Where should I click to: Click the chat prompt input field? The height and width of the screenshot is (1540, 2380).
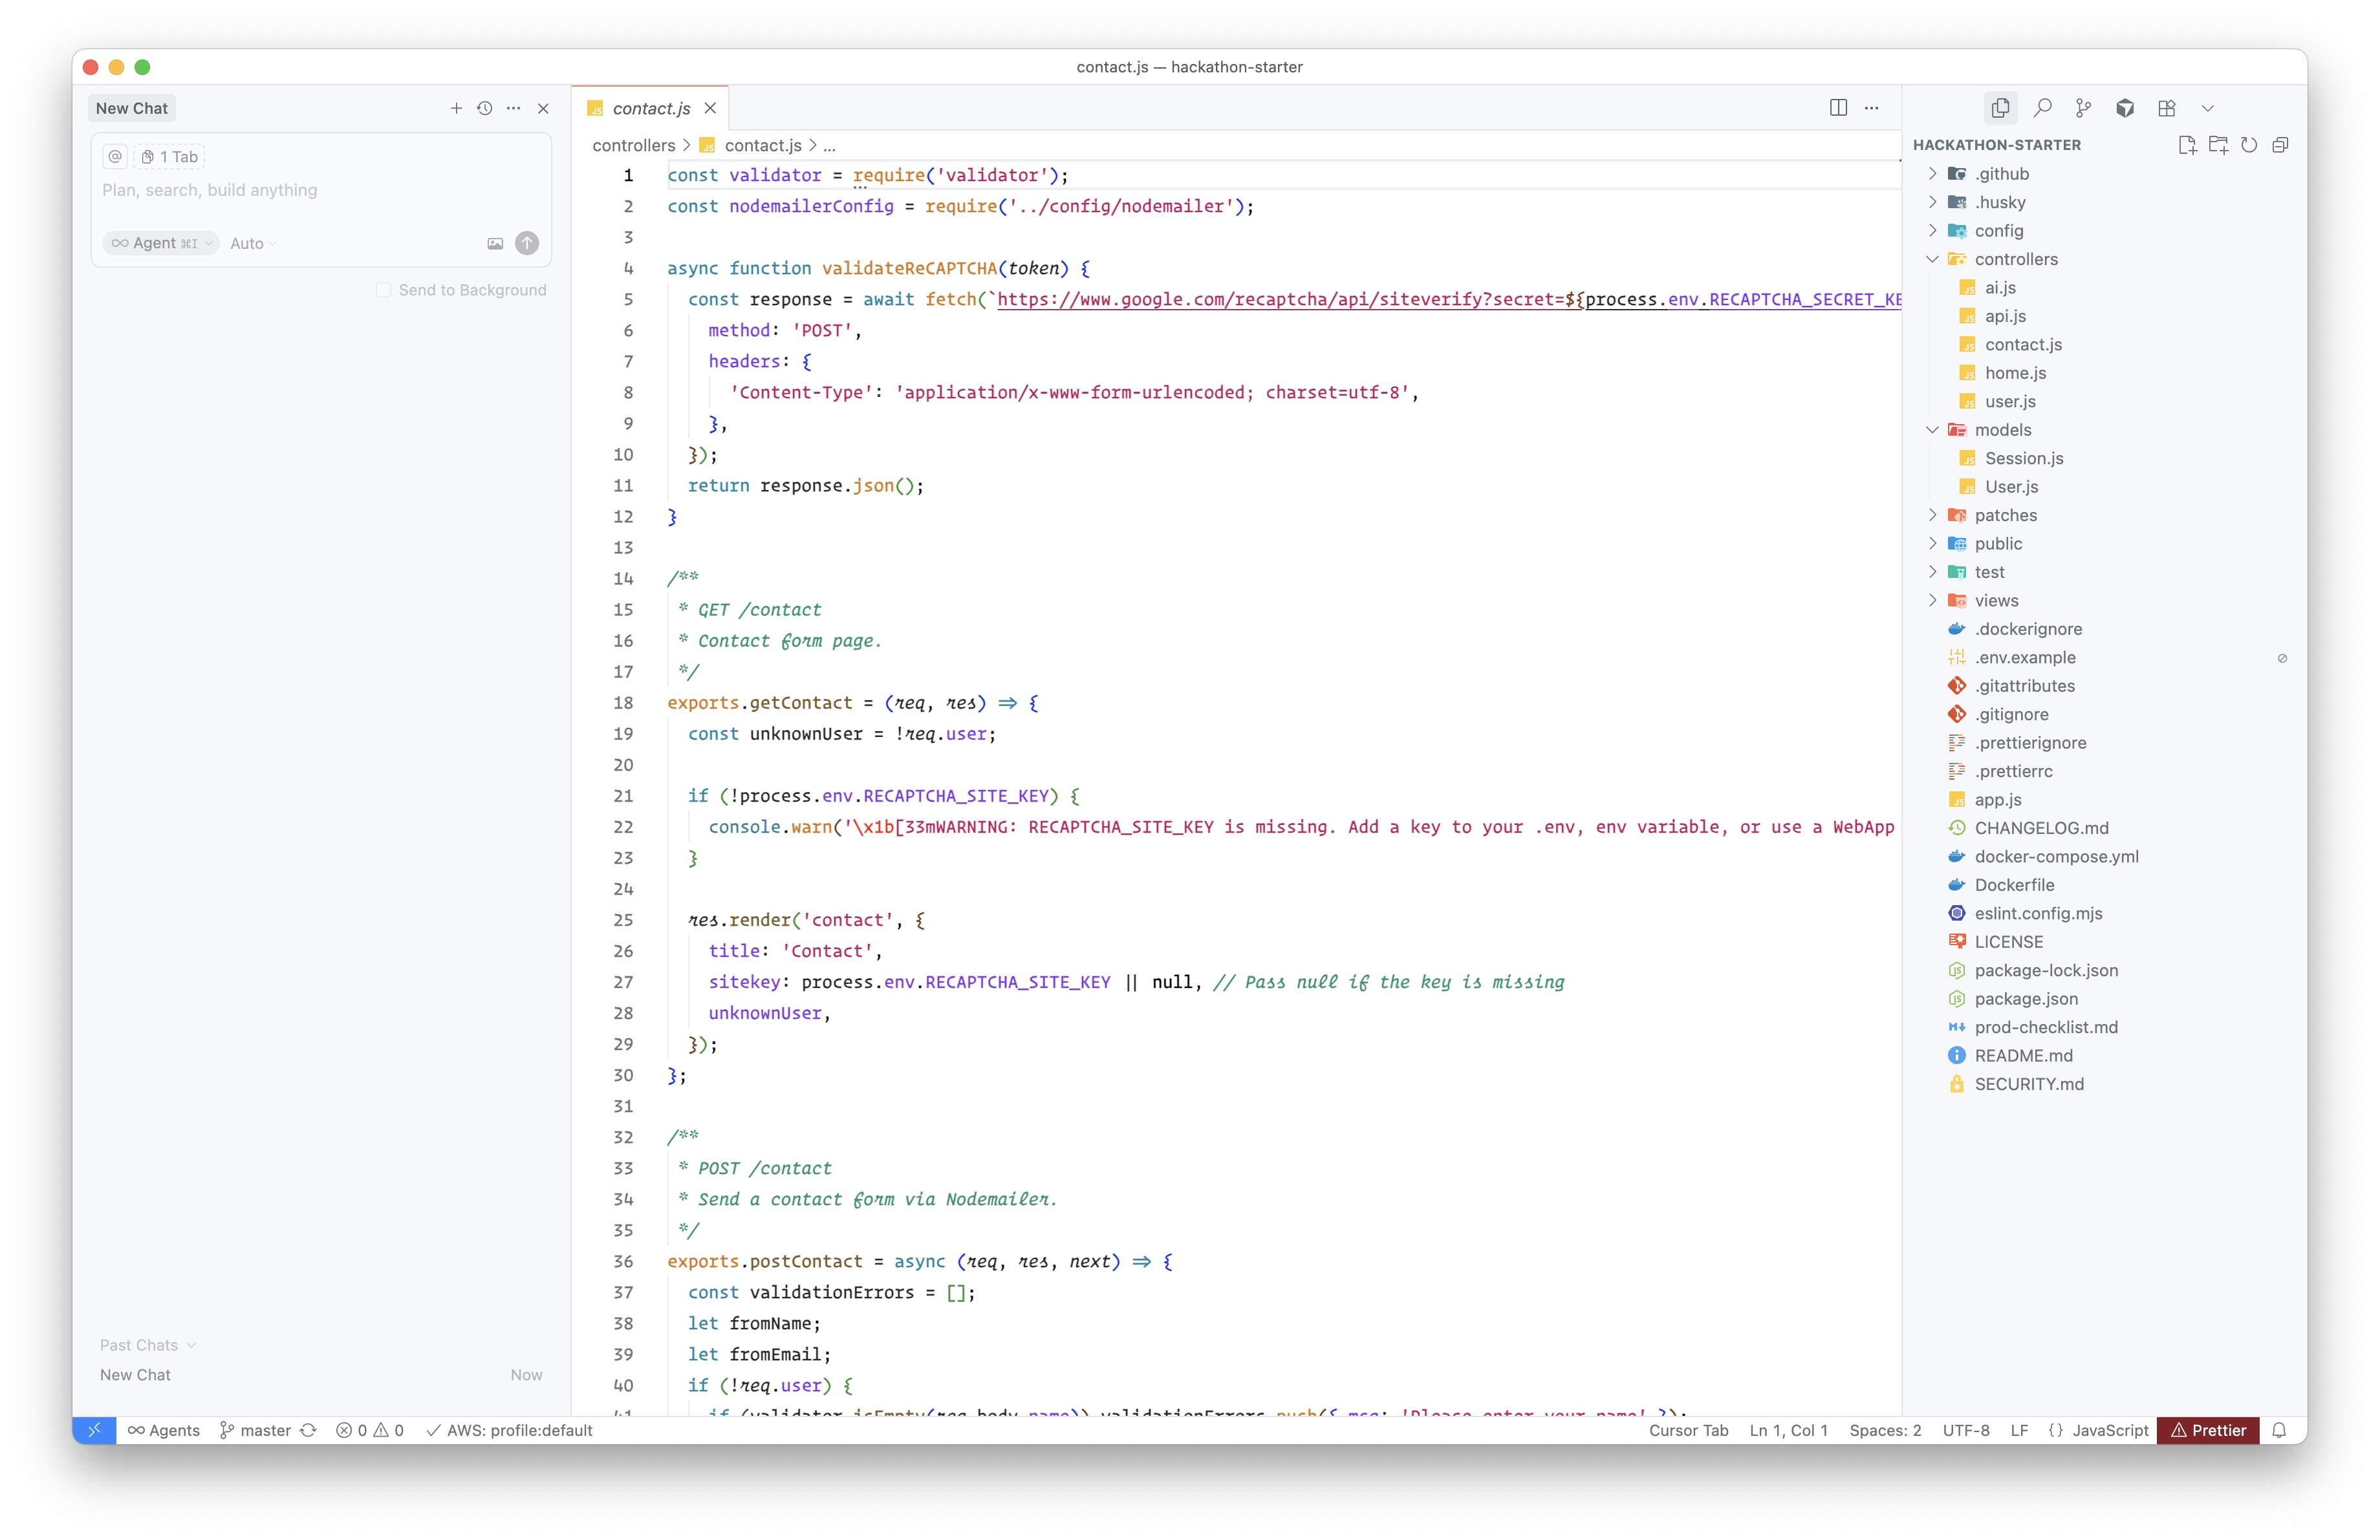(320, 190)
